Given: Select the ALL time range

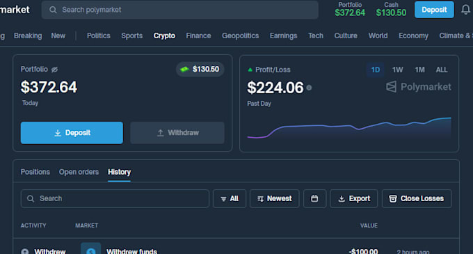Looking at the screenshot, I should [x=442, y=70].
